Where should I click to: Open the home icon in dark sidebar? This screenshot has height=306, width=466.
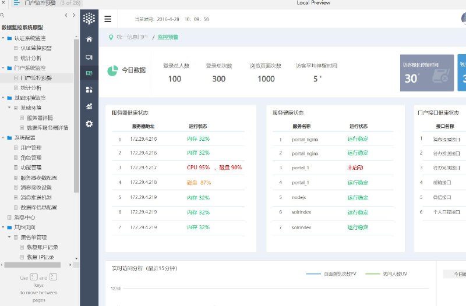point(89,39)
